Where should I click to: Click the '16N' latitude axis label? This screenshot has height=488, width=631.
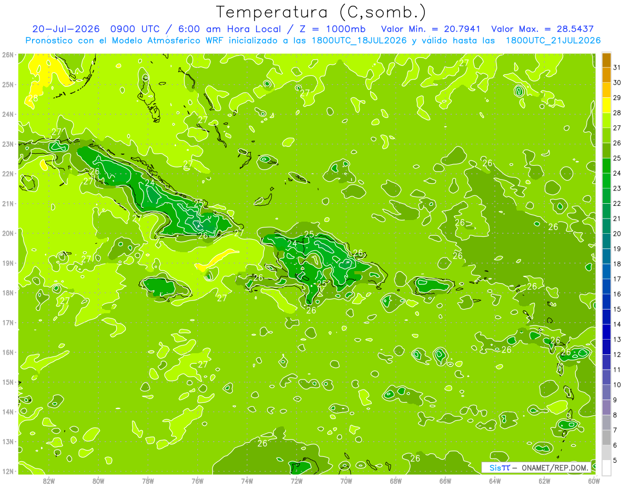tap(8, 352)
